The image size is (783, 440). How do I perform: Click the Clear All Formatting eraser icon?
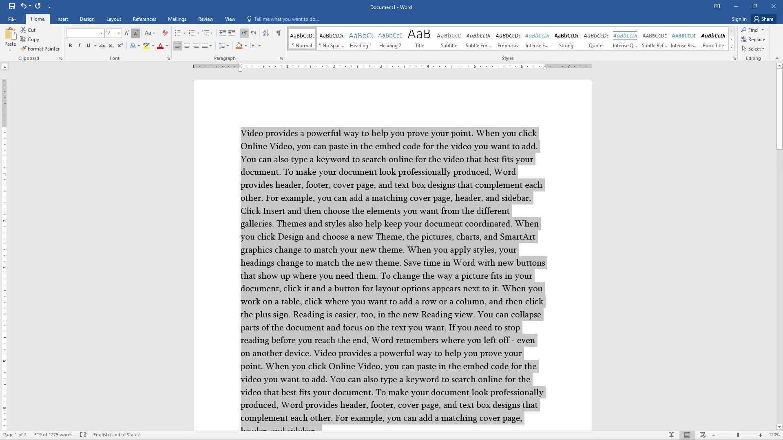point(165,33)
